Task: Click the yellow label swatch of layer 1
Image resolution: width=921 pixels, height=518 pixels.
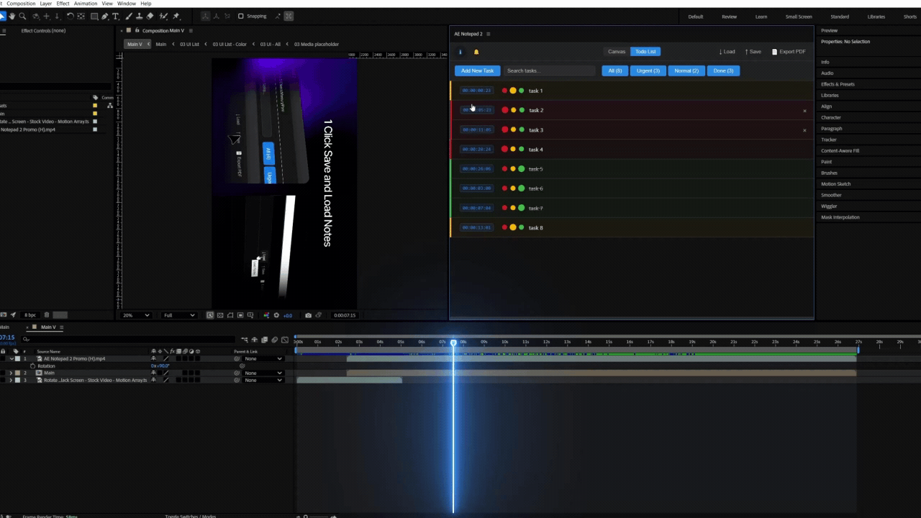Action: point(17,358)
